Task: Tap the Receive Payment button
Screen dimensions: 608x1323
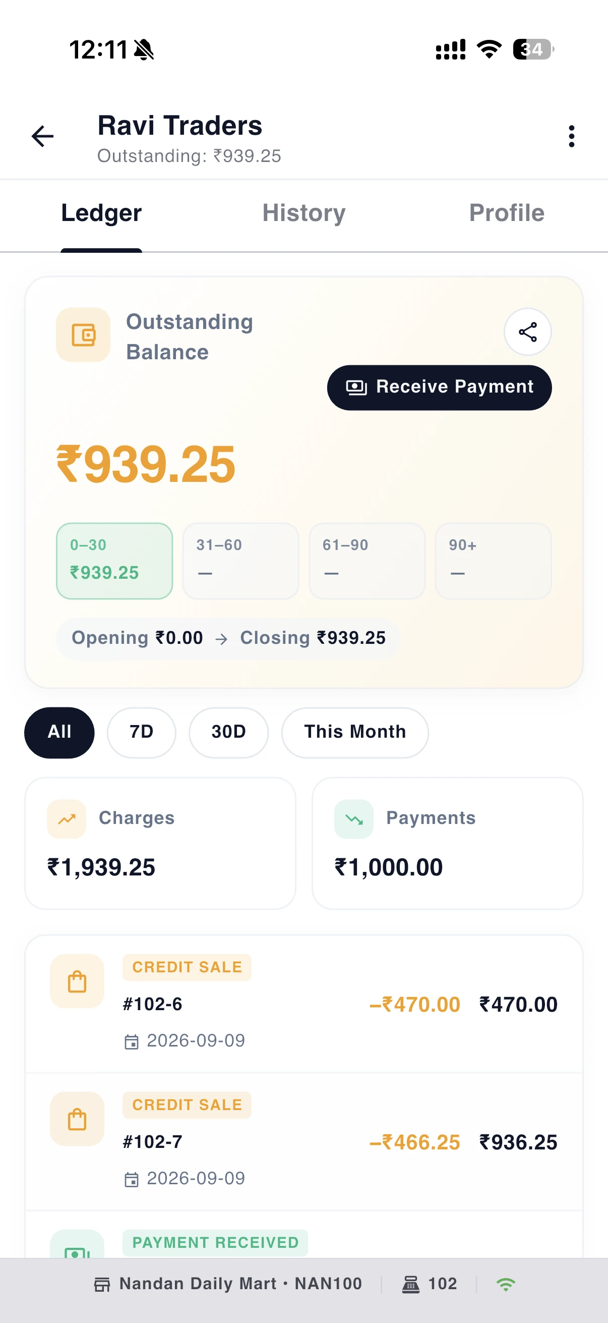Action: pos(439,388)
